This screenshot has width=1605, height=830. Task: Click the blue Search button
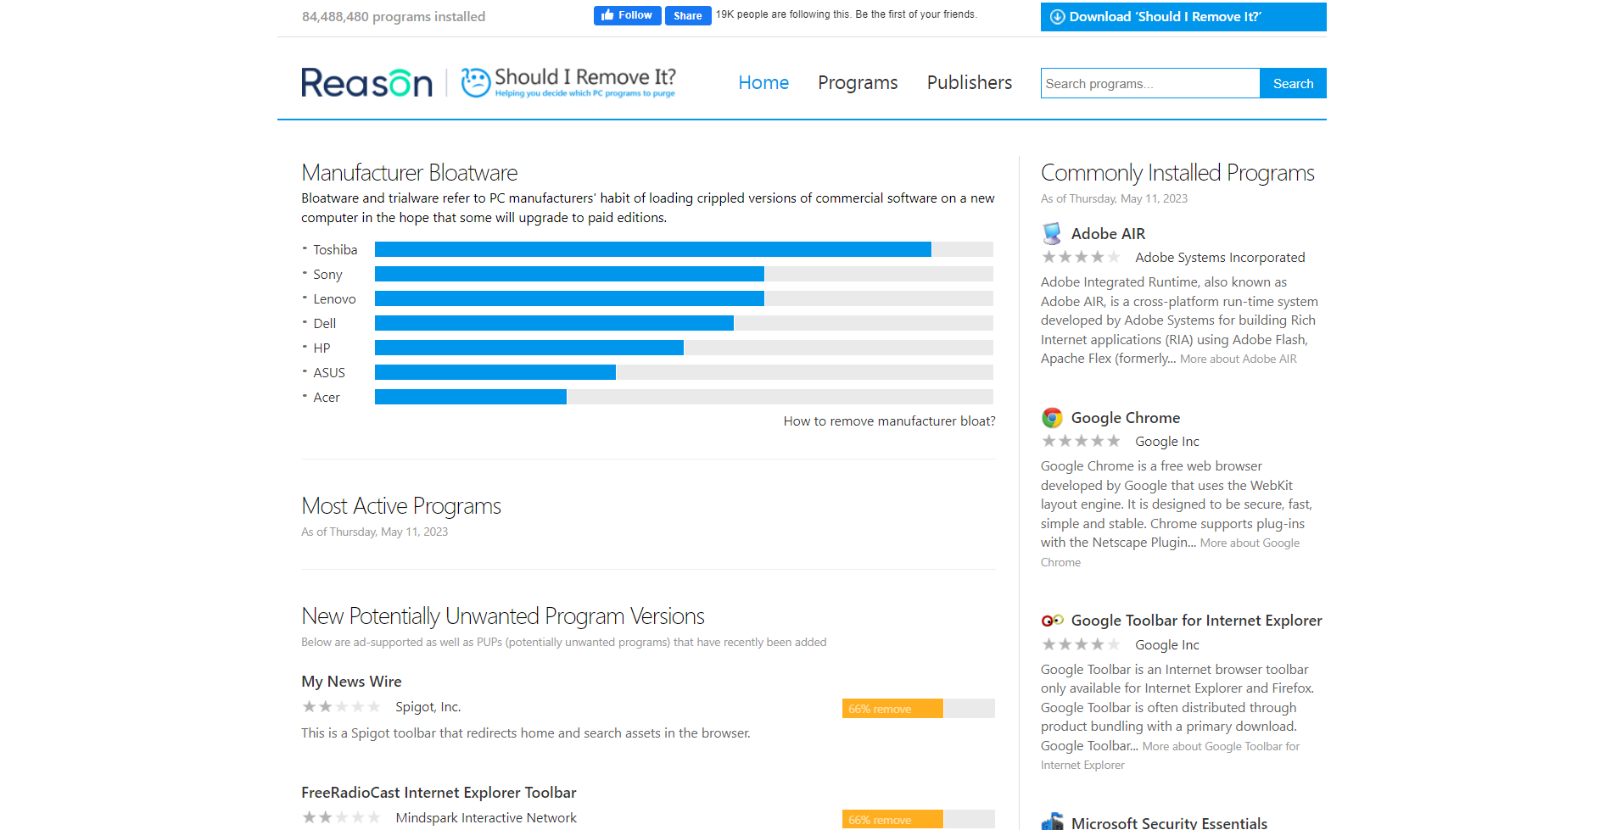pyautogui.click(x=1293, y=83)
